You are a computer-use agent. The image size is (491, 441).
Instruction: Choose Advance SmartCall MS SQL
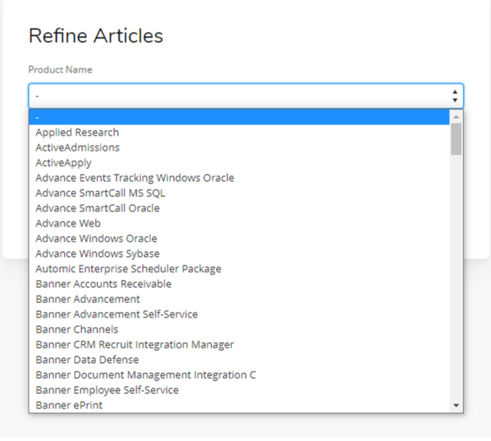pyautogui.click(x=239, y=193)
